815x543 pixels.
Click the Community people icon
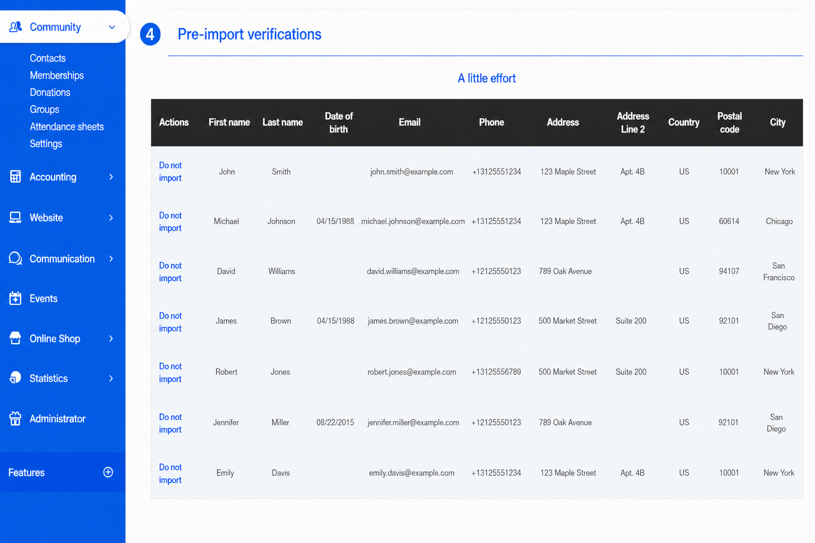[x=15, y=27]
